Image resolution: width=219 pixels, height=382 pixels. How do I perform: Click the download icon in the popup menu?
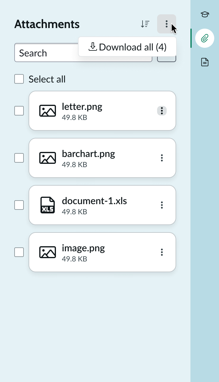click(93, 47)
